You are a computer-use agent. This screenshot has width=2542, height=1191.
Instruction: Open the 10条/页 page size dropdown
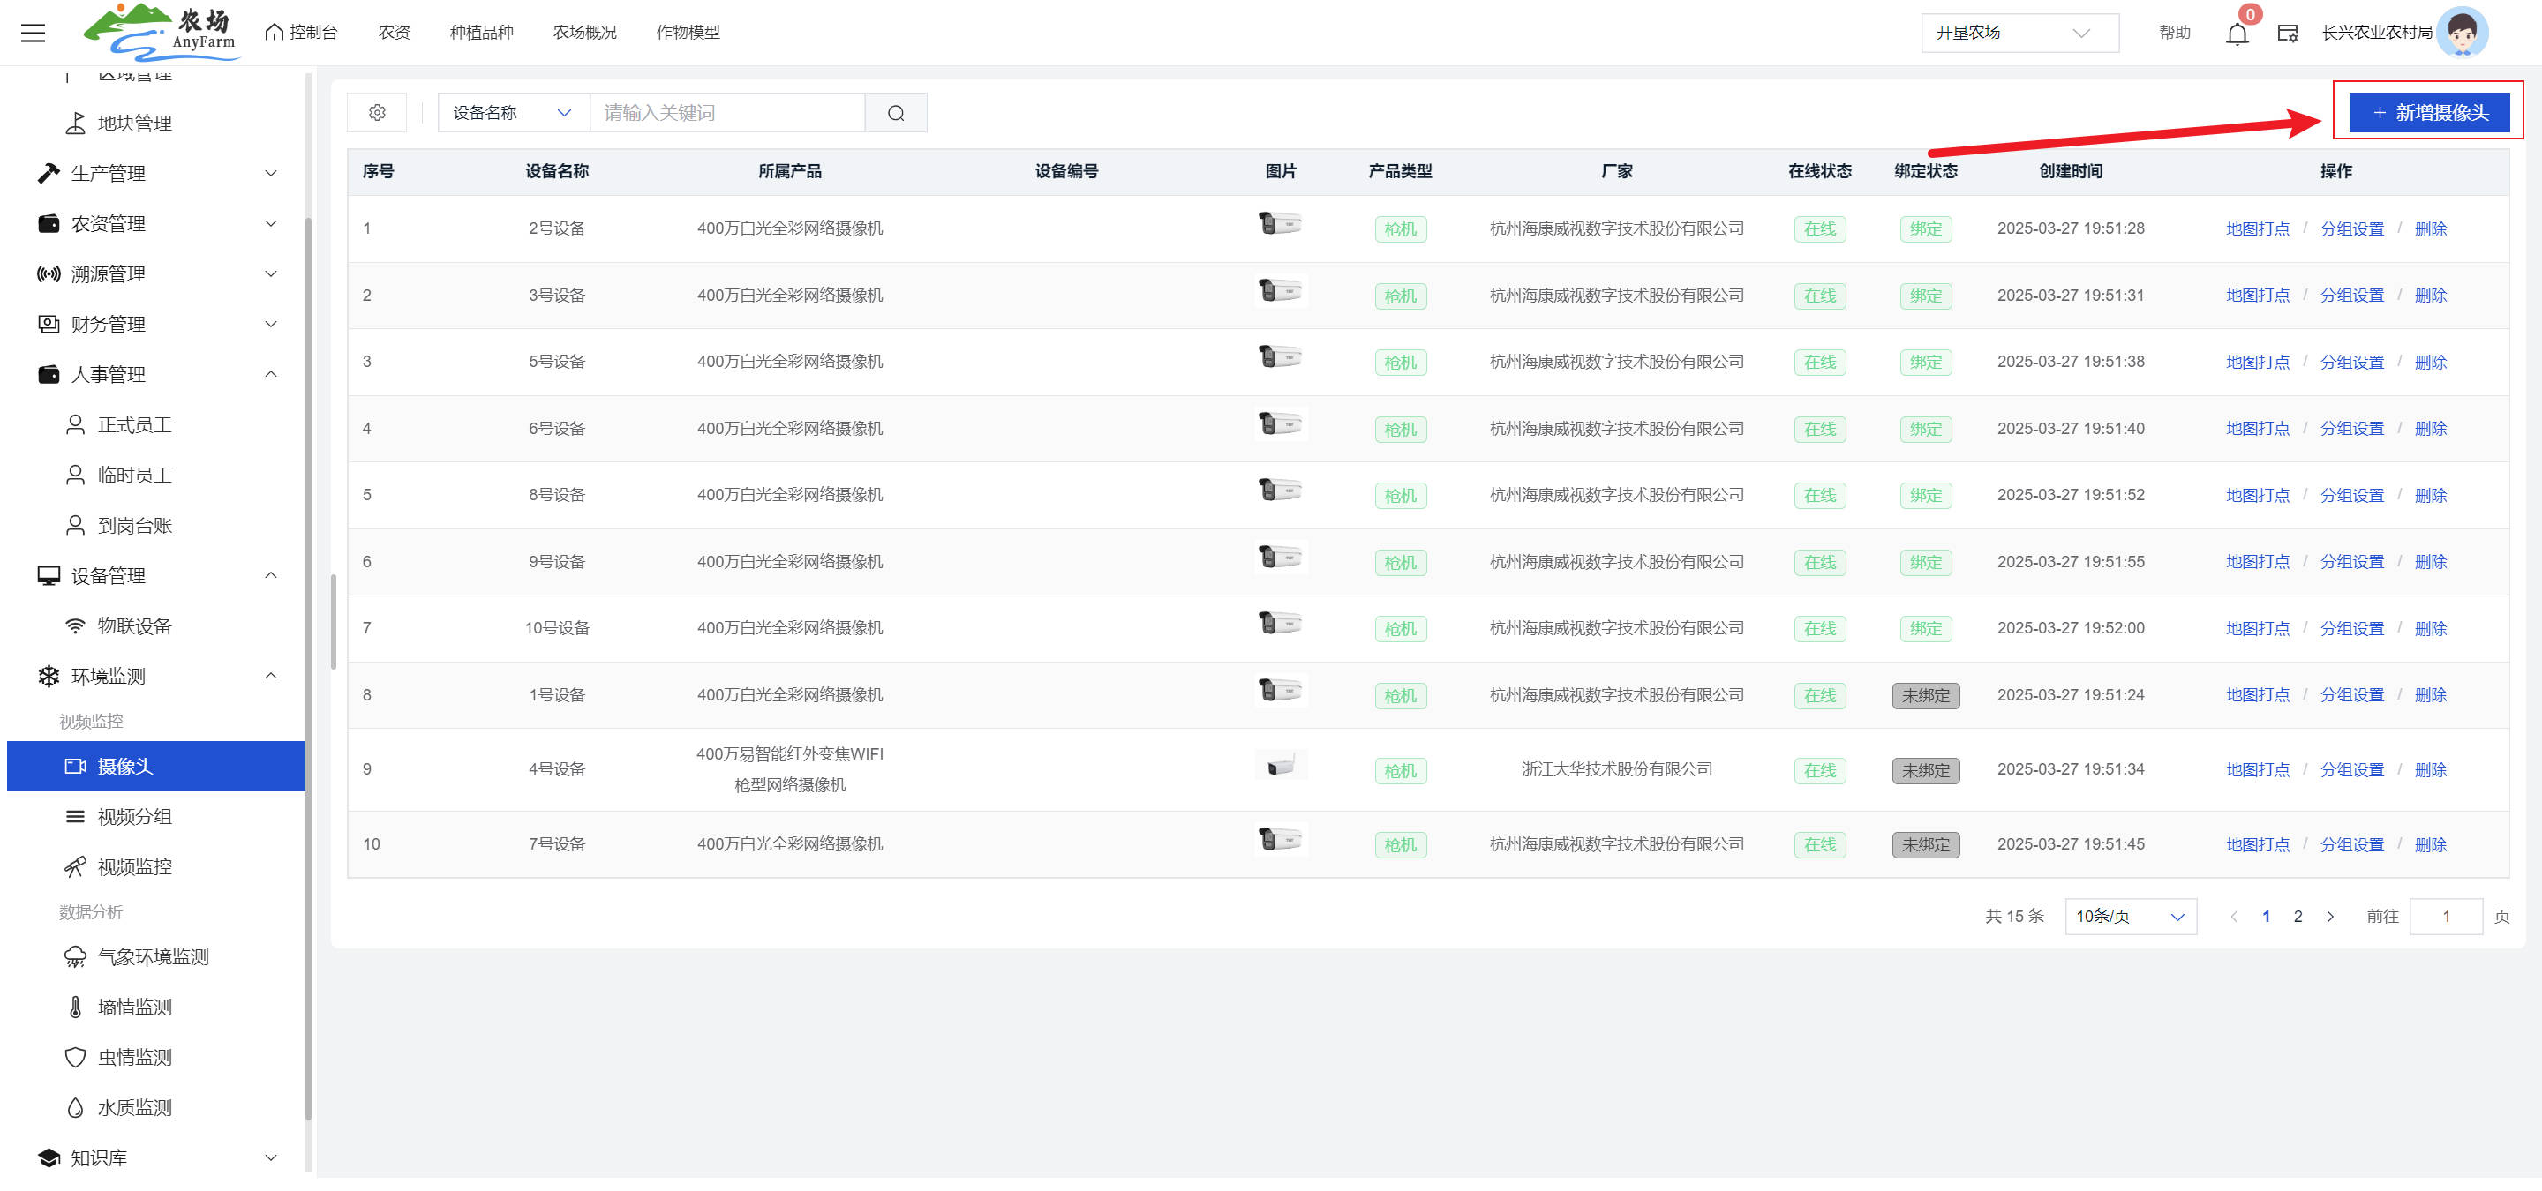(2130, 916)
